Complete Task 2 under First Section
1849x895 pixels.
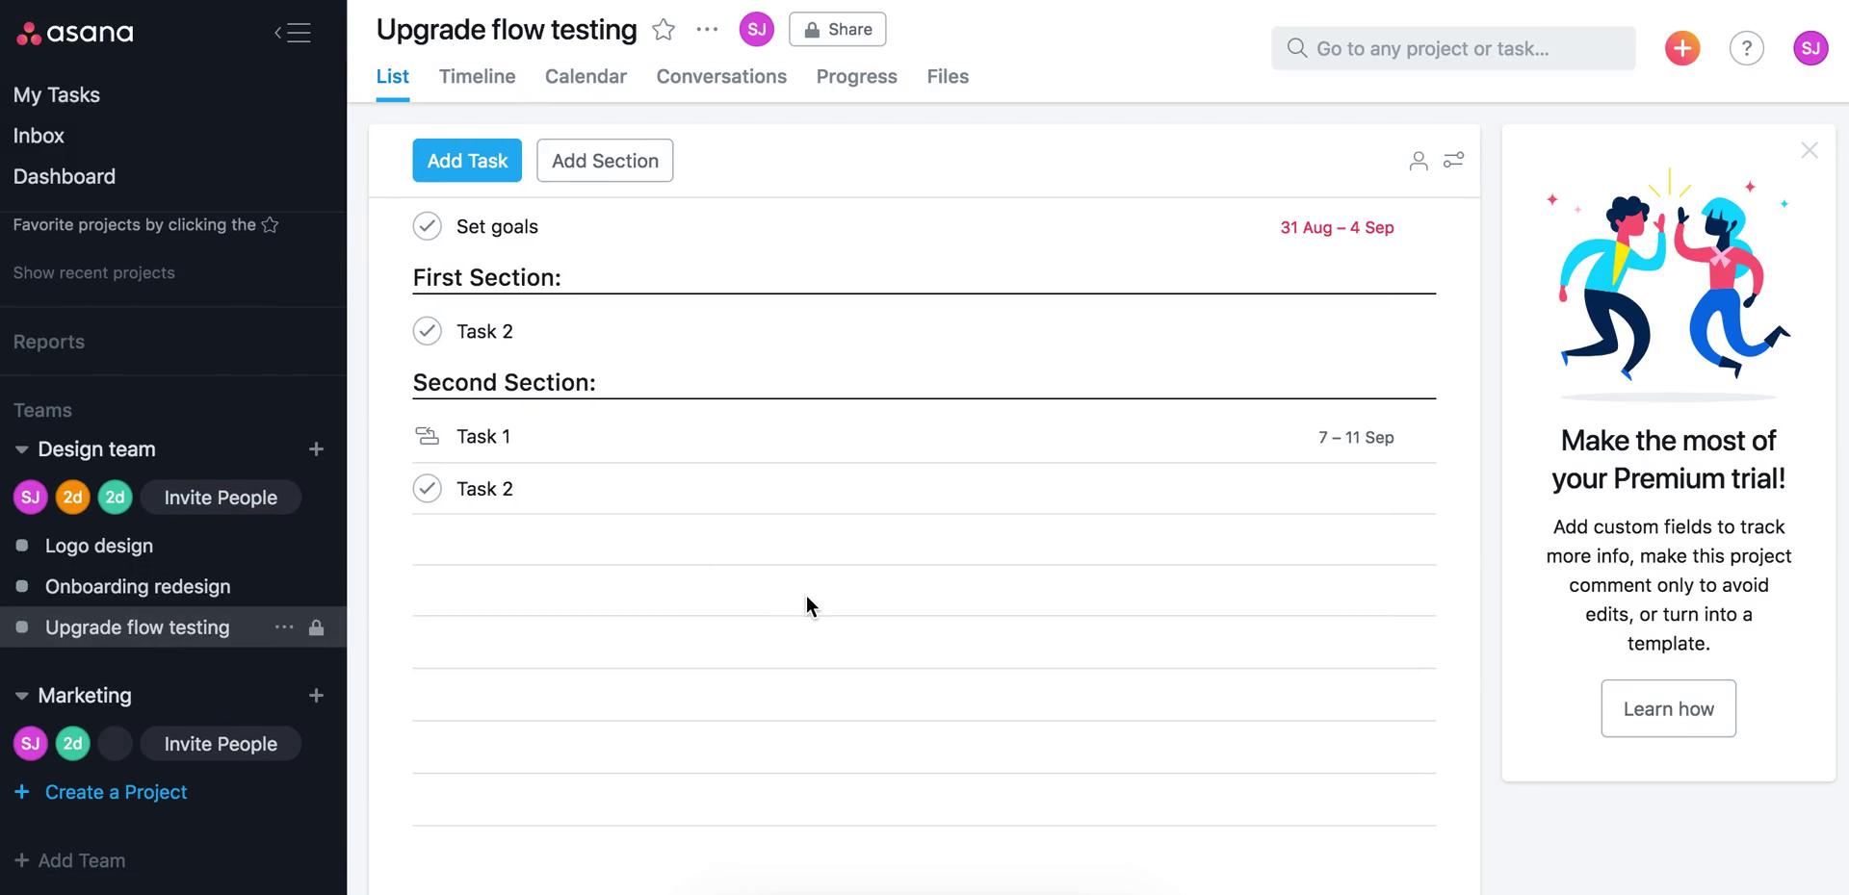427,331
